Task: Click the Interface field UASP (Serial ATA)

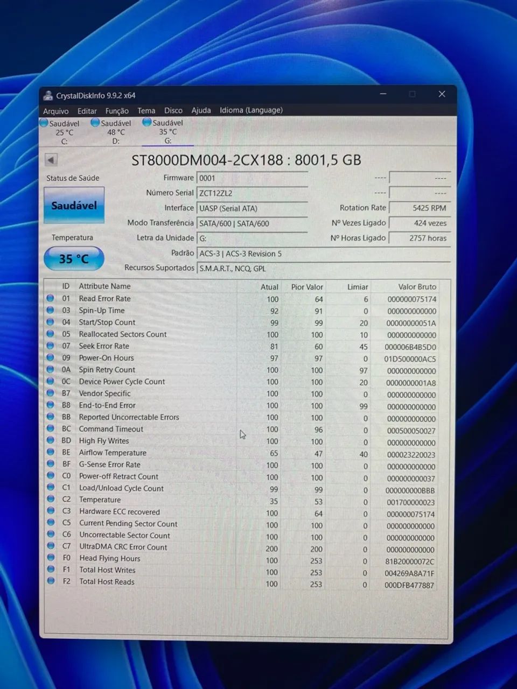Action: click(252, 208)
